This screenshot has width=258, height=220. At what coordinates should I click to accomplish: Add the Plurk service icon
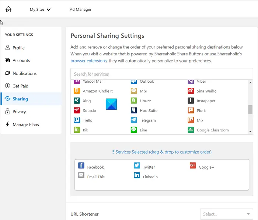coord(191,110)
